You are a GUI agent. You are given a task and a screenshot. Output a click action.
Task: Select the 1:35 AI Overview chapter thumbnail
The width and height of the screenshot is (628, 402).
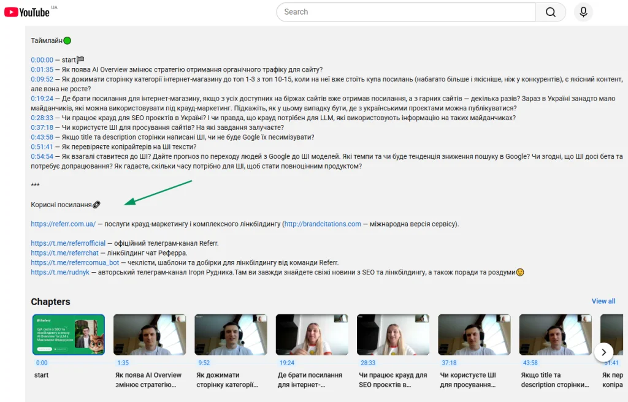pos(150,335)
